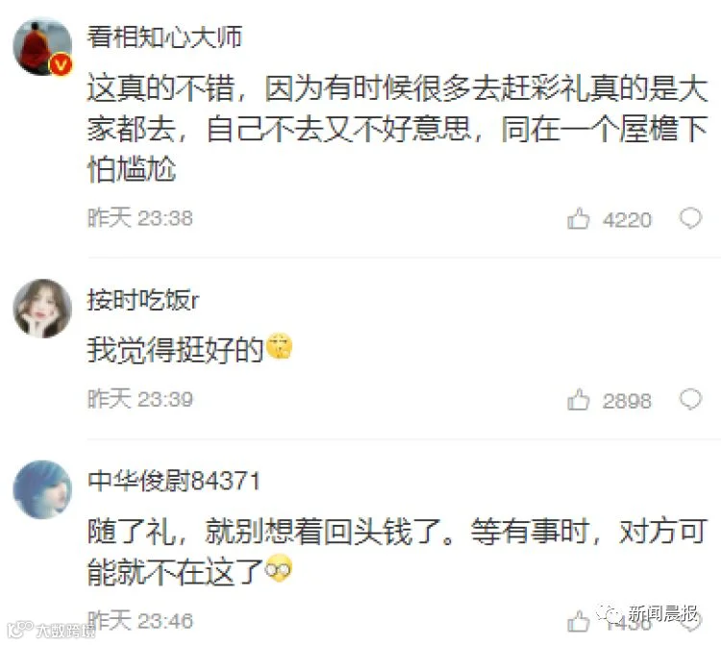Click the 昨天 23:39 timestamp
Viewport: 721px width, 645px height.
tap(139, 399)
